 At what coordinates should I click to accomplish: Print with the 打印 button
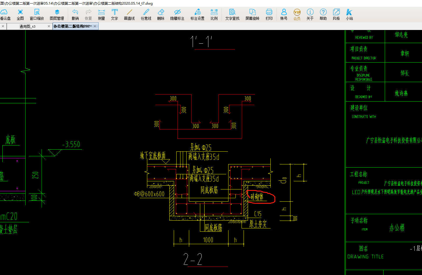tap(269, 15)
